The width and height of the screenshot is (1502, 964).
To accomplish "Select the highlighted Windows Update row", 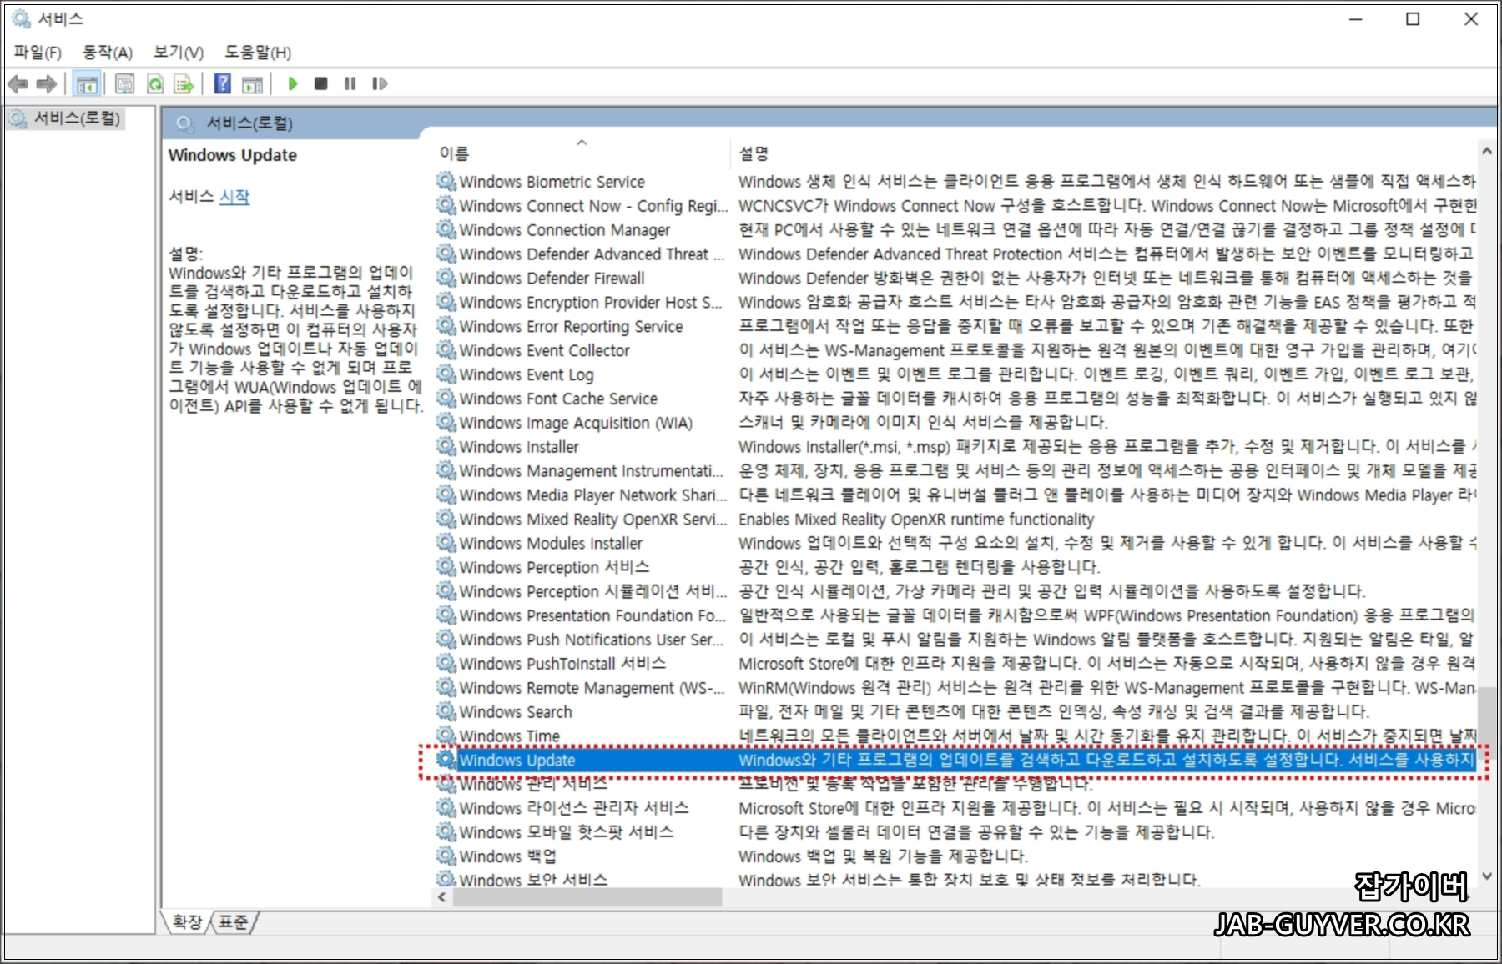I will [x=955, y=761].
